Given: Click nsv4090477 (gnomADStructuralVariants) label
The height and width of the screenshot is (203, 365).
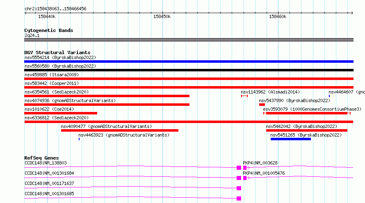Looking at the screenshot, I should pos(106,126).
